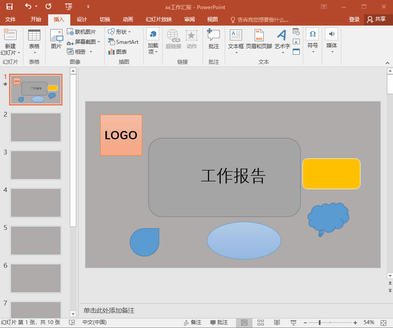
Task: Open the SmartArt insertion dialog
Action: point(124,42)
